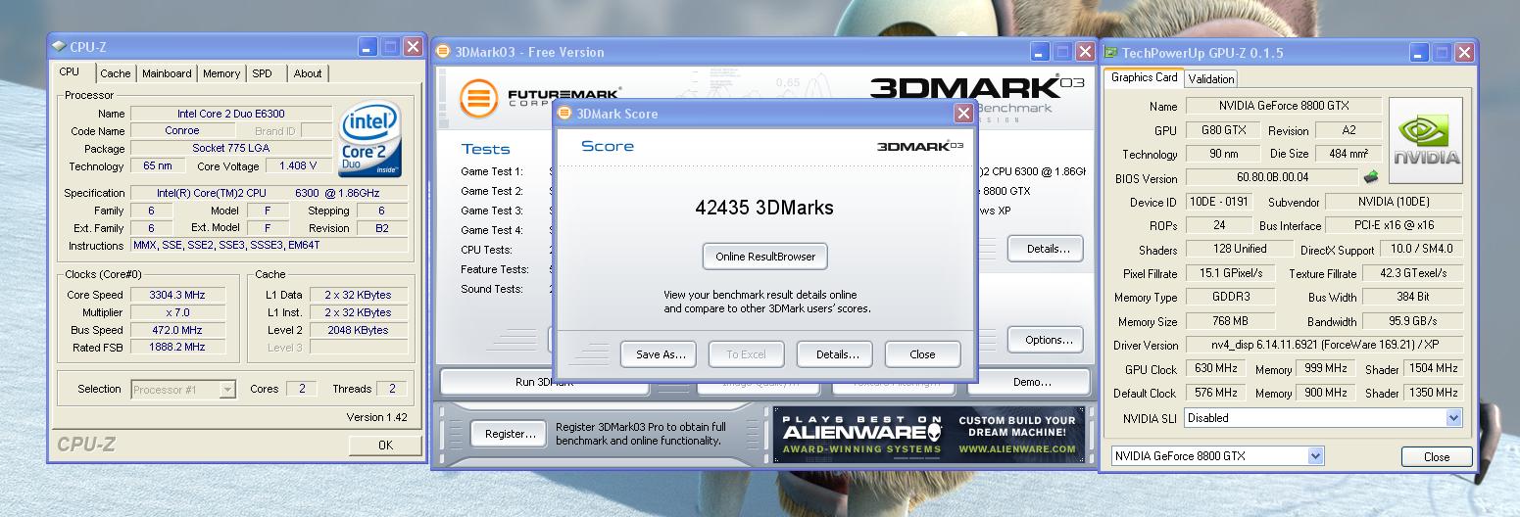Switch to the Mainboard tab in CPU-Z
This screenshot has width=1520, height=517.
pos(167,73)
